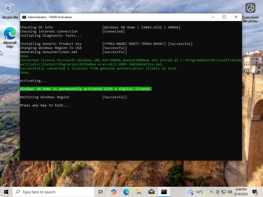Open the weather widget showing 14°C

tap(195, 192)
